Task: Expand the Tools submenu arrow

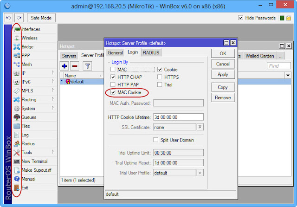Action: [x=53, y=152]
